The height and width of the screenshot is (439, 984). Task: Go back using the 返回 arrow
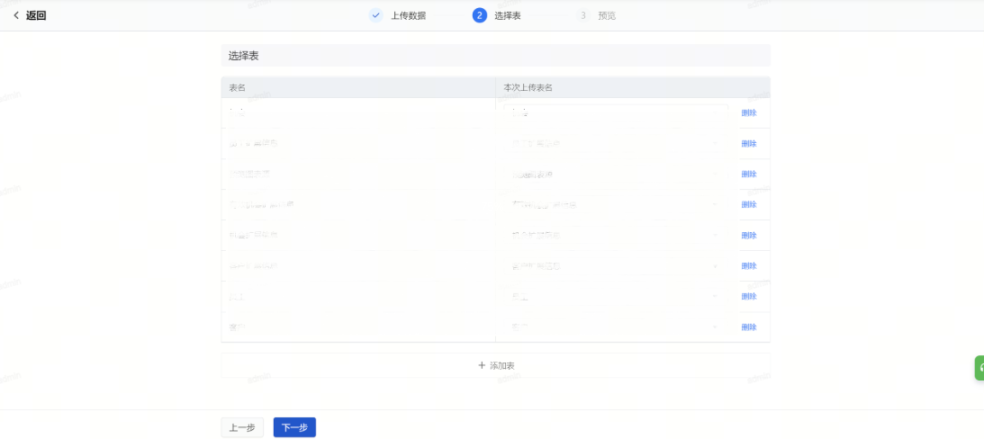point(16,15)
